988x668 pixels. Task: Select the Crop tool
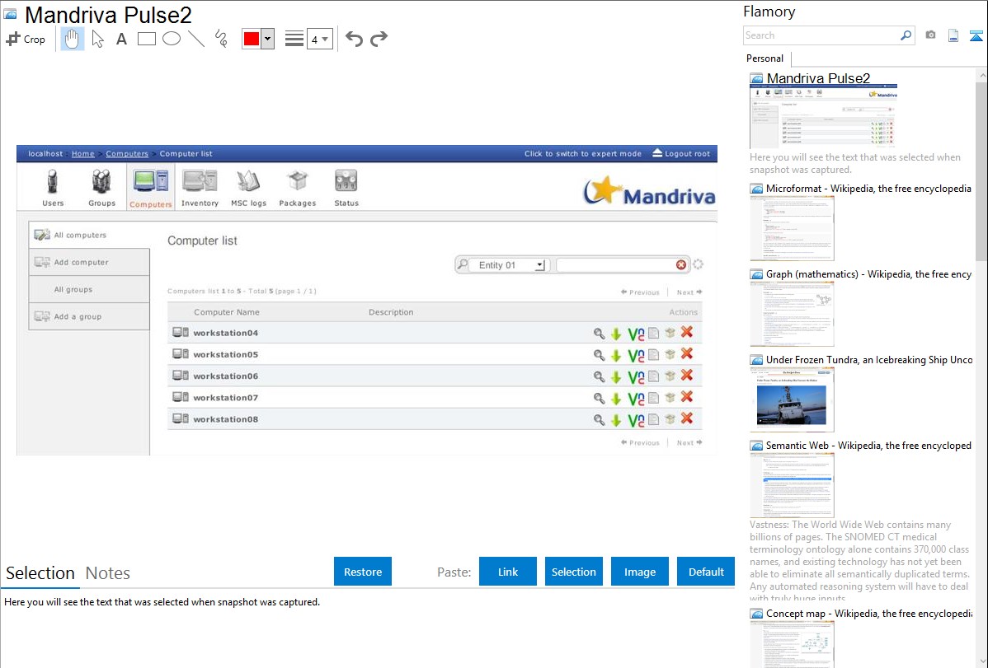point(26,39)
